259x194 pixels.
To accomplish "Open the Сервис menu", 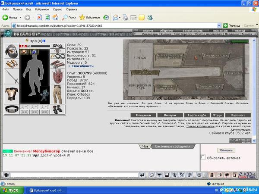I will (57, 9).
